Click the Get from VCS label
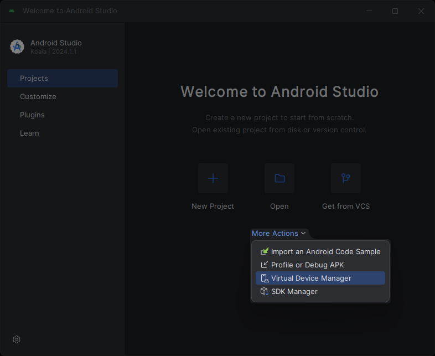 pyautogui.click(x=346, y=206)
